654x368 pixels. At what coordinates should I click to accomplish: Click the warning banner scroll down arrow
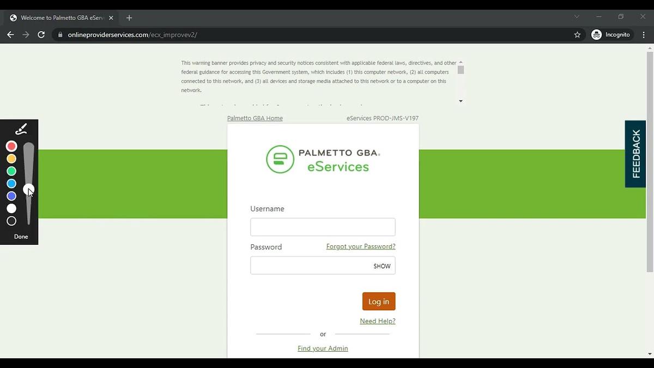coord(461,101)
